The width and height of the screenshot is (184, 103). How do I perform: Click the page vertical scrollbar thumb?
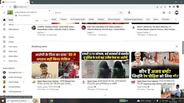pyautogui.click(x=183, y=47)
